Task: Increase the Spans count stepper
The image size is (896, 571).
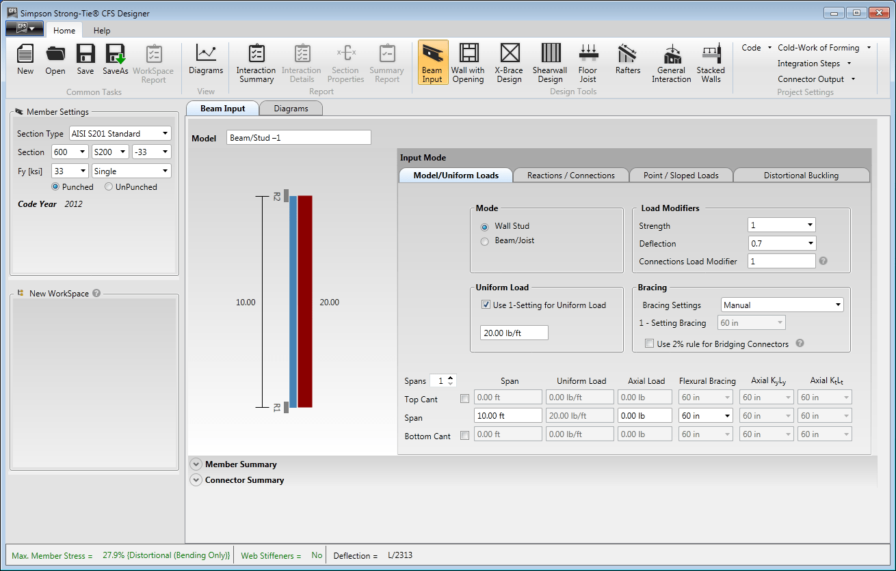Action: pyautogui.click(x=450, y=378)
